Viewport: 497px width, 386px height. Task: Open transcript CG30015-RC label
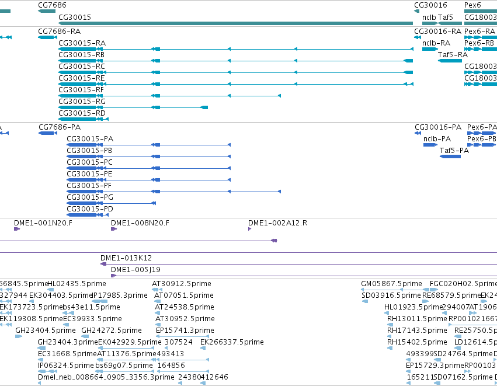[82, 67]
